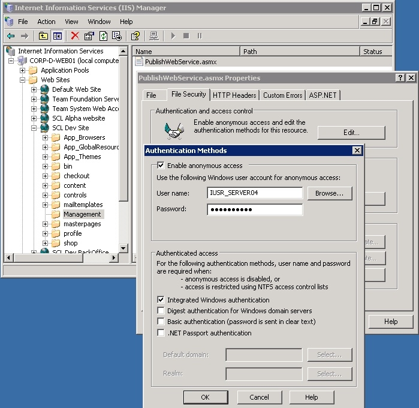Click the SCL Alpha website globe icon
Image resolution: width=419 pixels, height=408 pixels.
(44, 118)
